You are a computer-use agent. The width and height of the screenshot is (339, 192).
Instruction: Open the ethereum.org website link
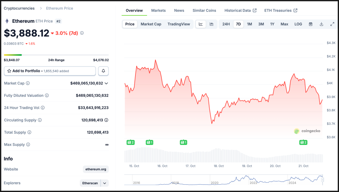click(x=96, y=169)
